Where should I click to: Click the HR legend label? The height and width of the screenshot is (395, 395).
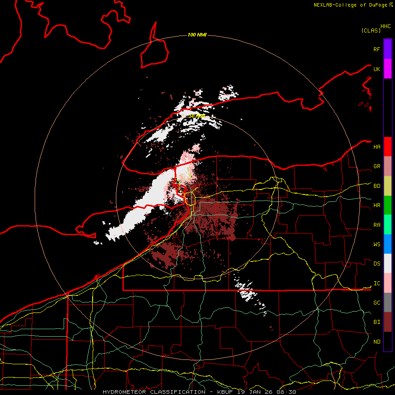pyautogui.click(x=377, y=205)
